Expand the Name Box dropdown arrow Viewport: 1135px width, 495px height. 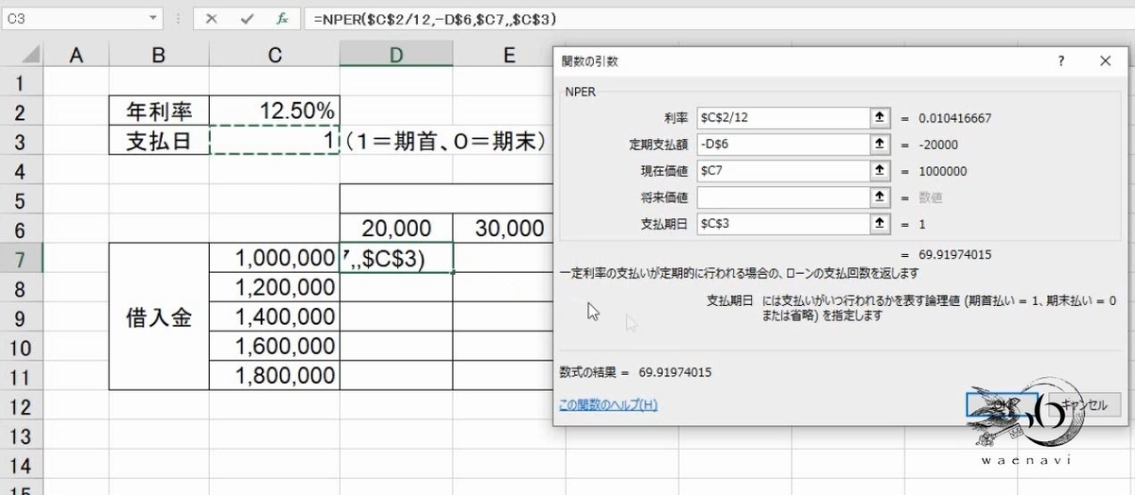[x=153, y=18]
